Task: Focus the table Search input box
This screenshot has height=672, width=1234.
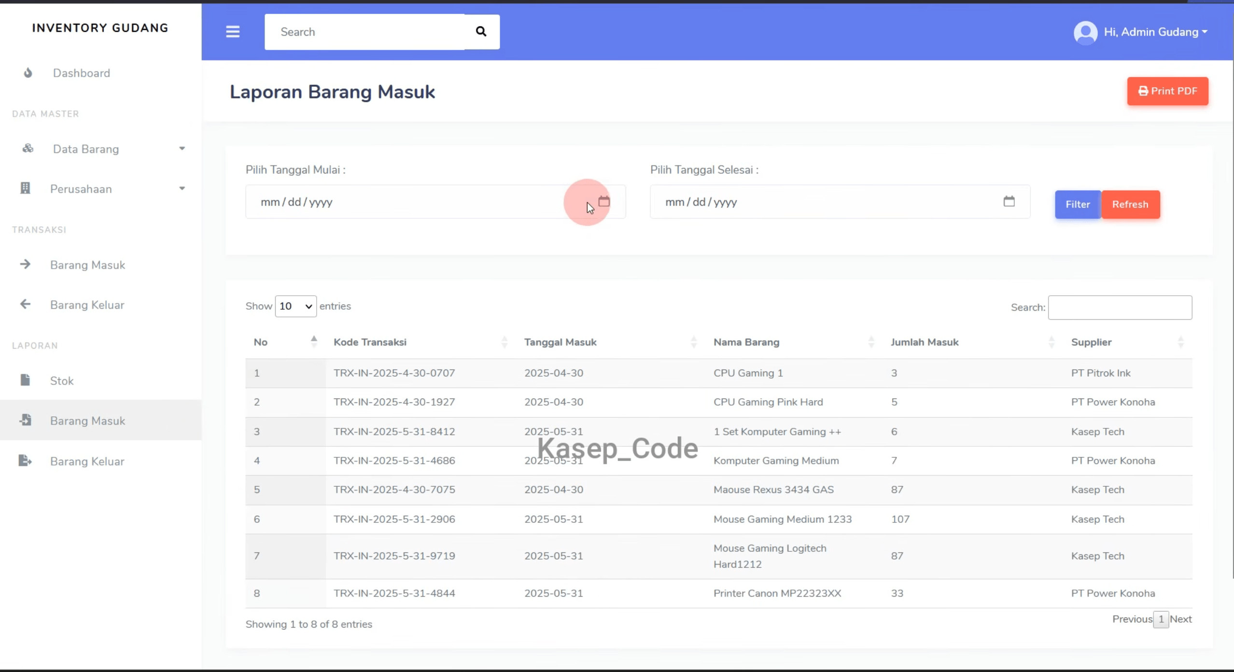Action: pos(1120,307)
